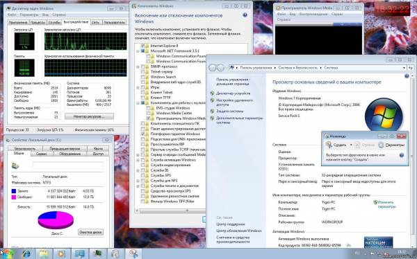The image size is (417, 259).
Task: Open Windows Explorer folder taskbar icon
Action: (x=44, y=254)
